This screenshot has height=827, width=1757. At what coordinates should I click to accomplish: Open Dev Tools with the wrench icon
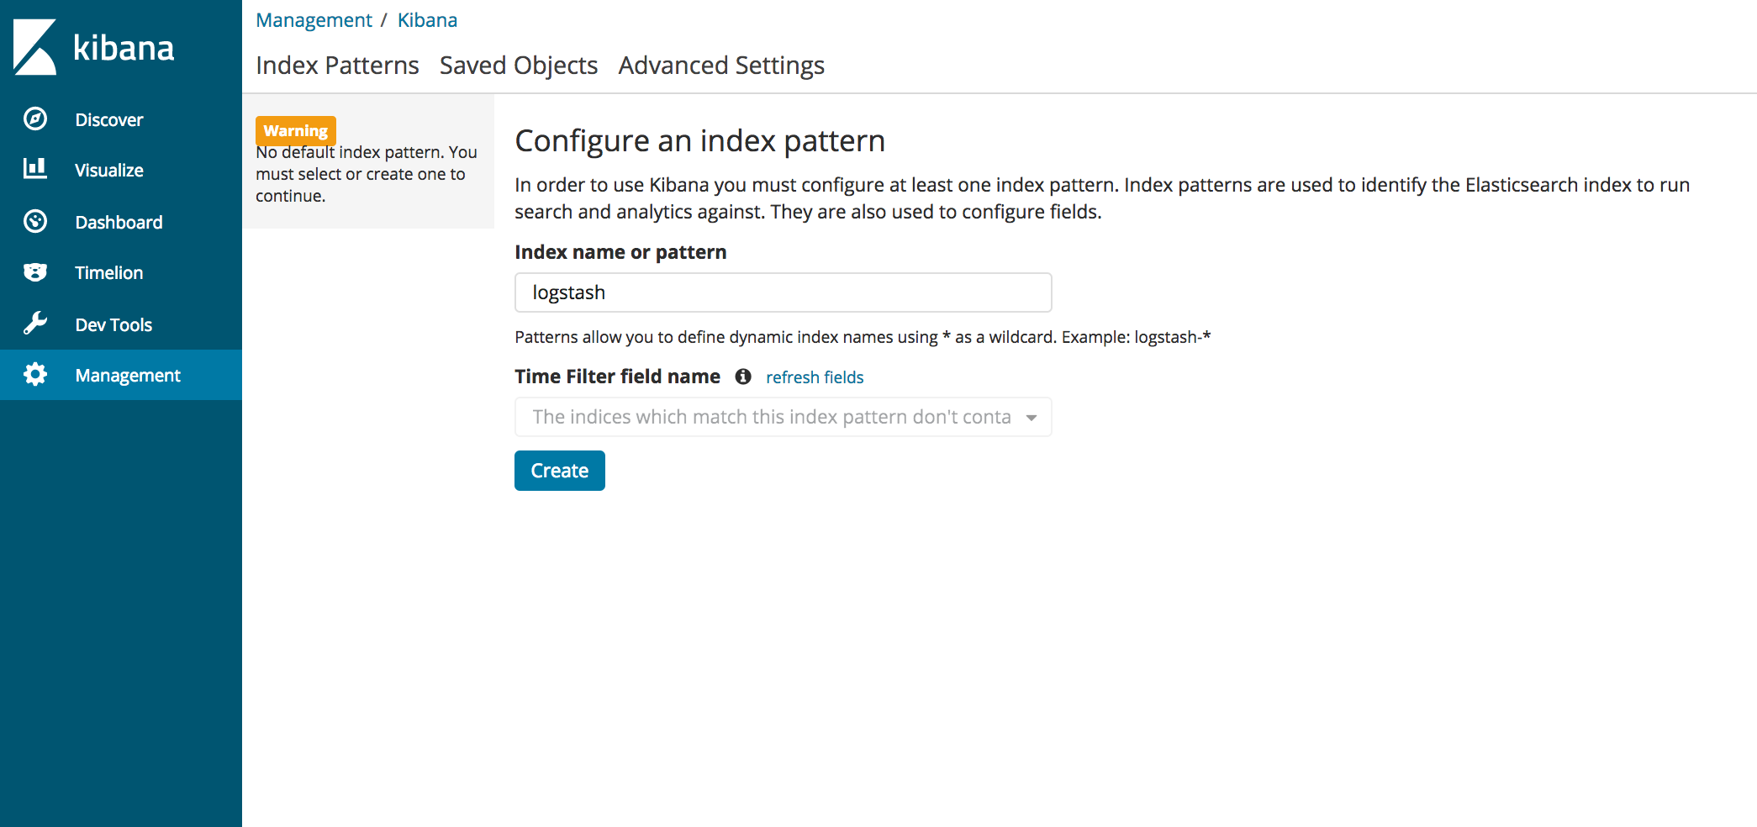tap(34, 324)
